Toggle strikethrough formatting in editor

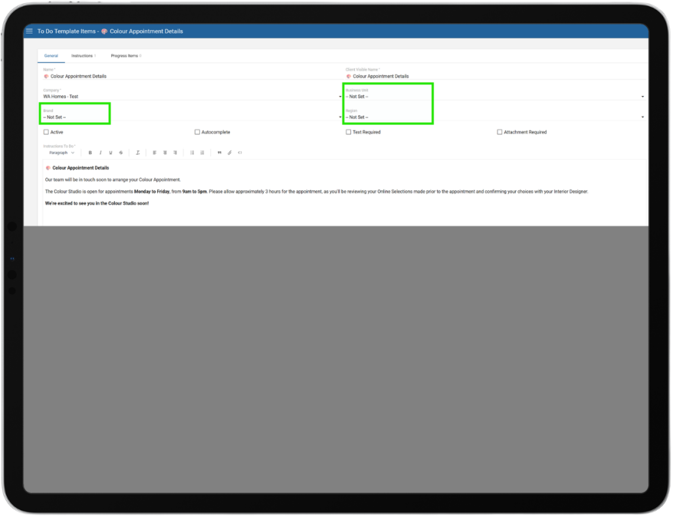click(x=121, y=153)
